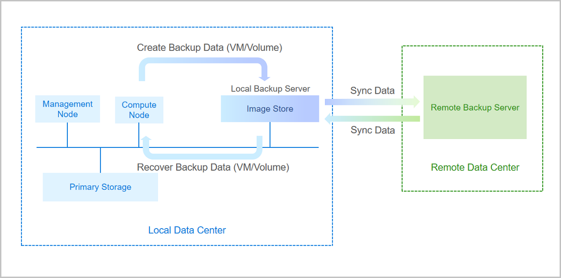Click the Recover Backup Data label
The height and width of the screenshot is (278, 561).
pyautogui.click(x=213, y=167)
